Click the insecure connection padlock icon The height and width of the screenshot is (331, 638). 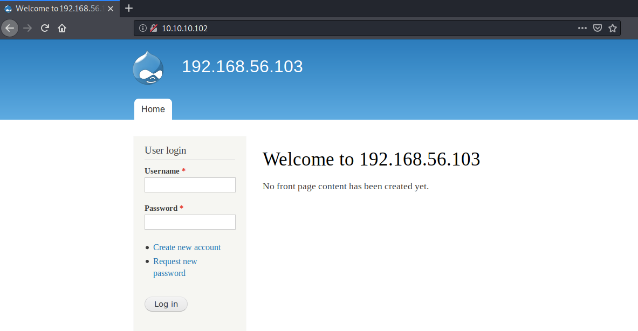pos(153,28)
